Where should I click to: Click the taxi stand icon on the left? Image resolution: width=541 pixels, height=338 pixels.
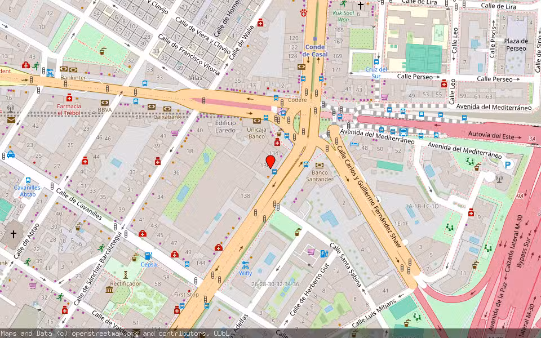pos(11,155)
